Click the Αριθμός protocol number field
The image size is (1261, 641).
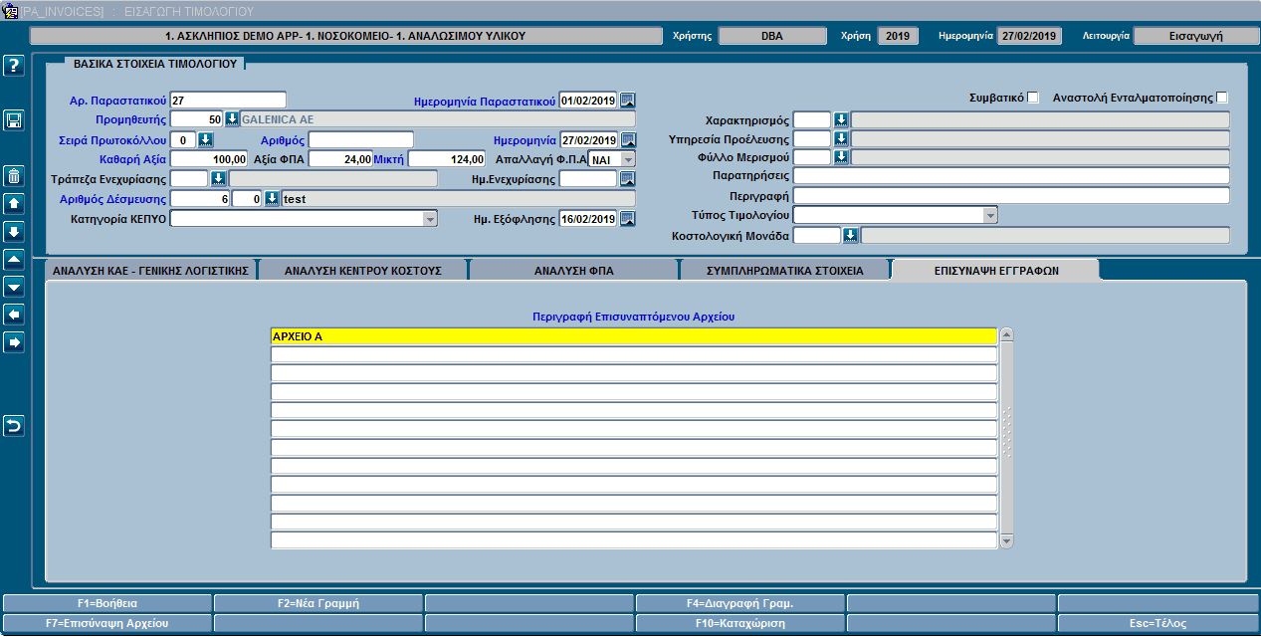pos(361,139)
